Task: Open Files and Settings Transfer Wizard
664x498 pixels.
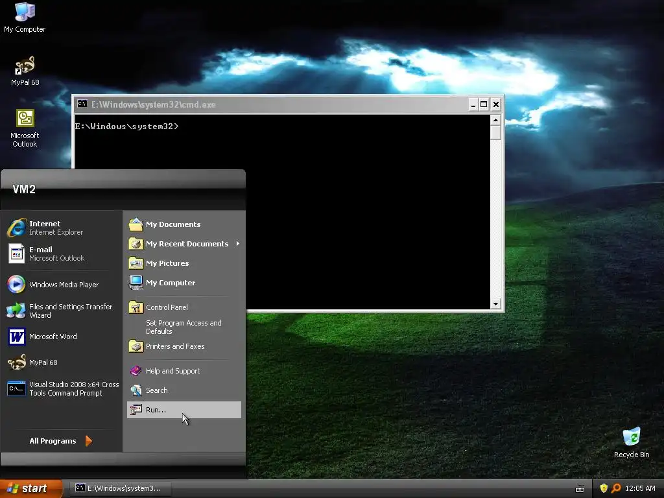Action: tap(62, 311)
